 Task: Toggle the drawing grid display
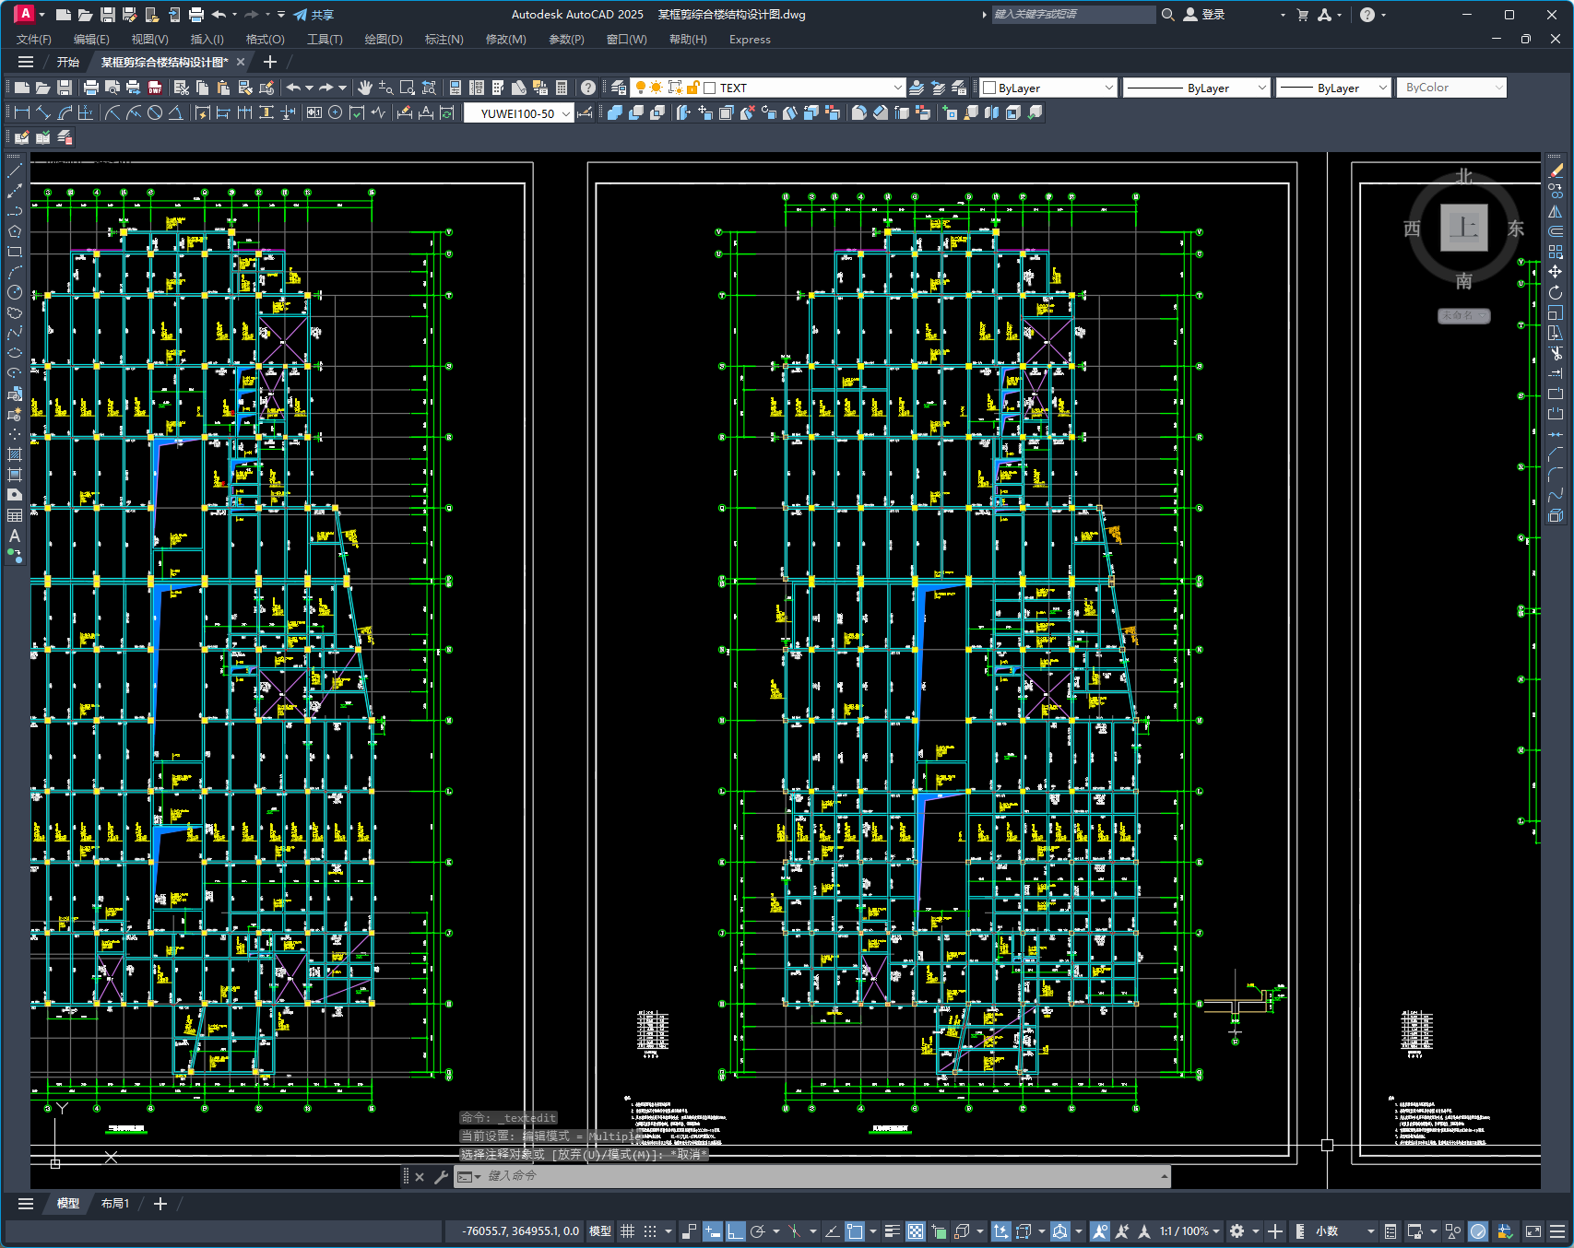coord(627,1231)
